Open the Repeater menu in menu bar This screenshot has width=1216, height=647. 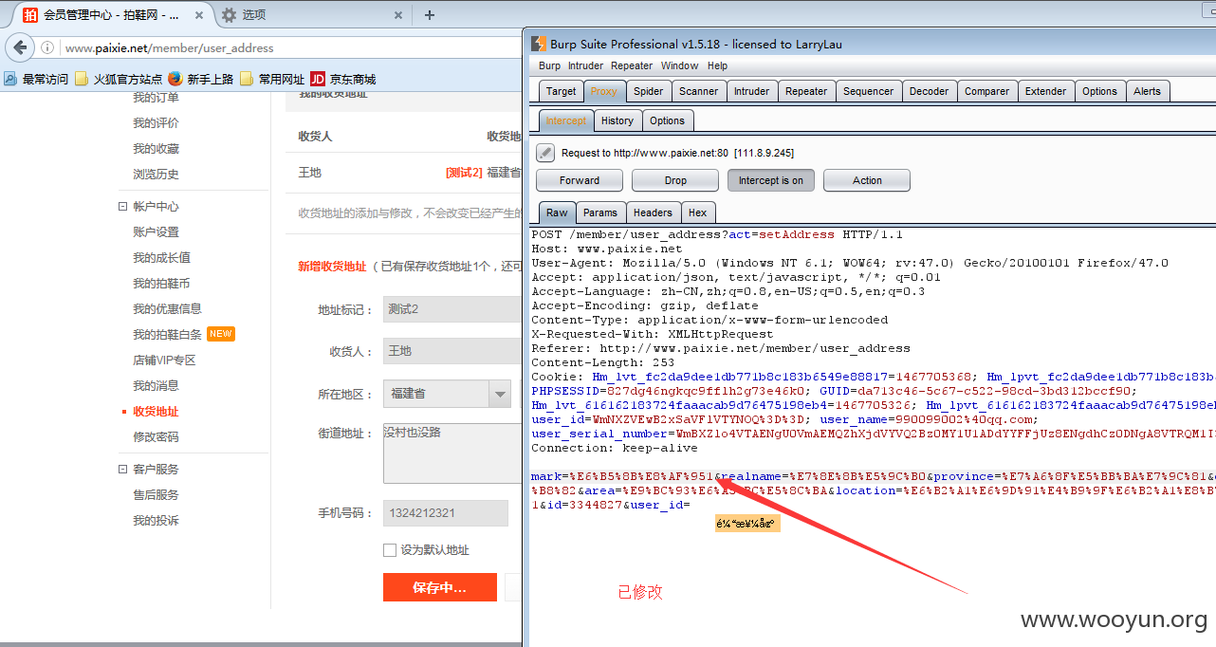pos(632,65)
